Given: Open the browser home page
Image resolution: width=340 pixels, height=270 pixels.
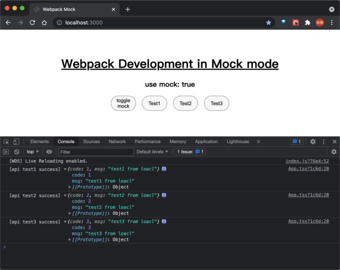Looking at the screenshot, I should click(44, 22).
